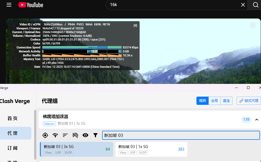This screenshot has height=162, width=261.
Task: Click the YouTube search magnifier button
Action: click(x=255, y=5)
